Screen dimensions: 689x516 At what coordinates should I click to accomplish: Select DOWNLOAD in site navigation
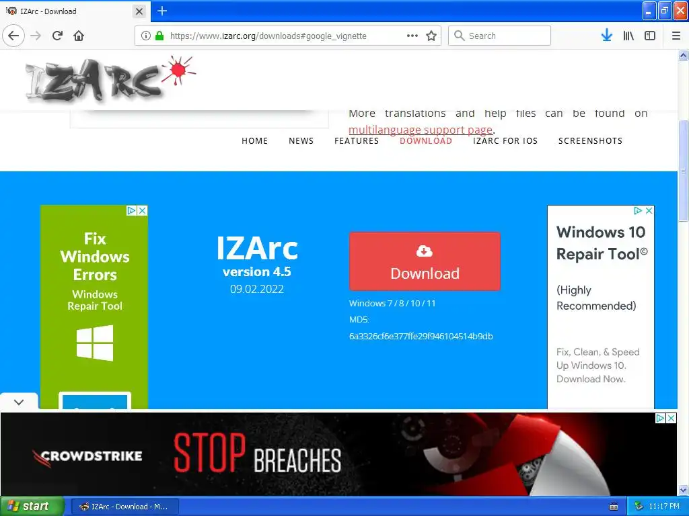[x=426, y=141]
